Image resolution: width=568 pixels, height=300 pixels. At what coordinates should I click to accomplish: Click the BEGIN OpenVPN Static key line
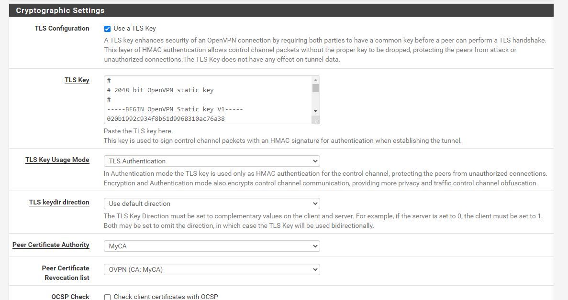point(175,109)
